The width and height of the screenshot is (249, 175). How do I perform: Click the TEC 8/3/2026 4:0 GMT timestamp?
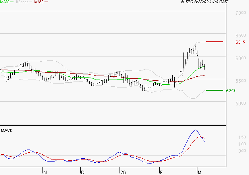pos(205,2)
